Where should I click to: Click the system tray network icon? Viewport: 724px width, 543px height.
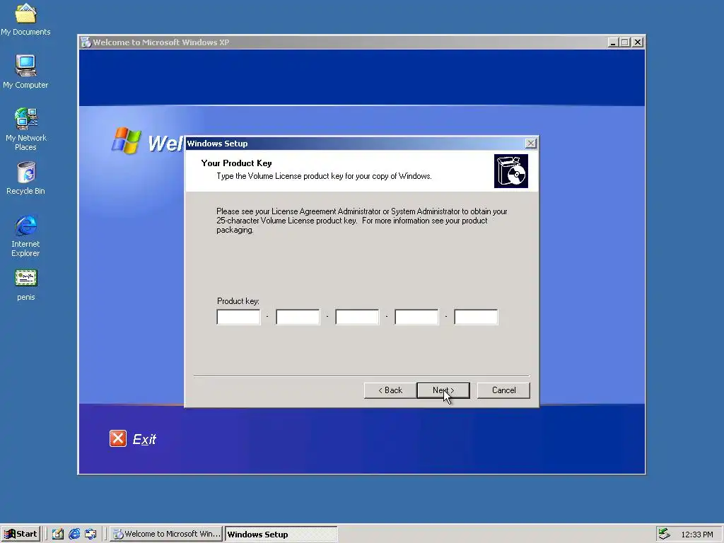[665, 534]
